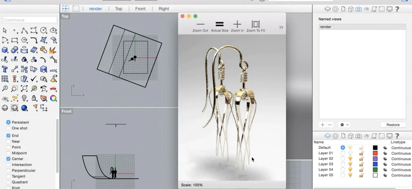Select the Text object tool
This screenshot has width=412, height=189.
click(5, 69)
